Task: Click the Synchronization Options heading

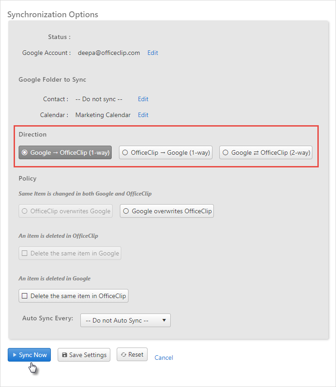Action: tap(53, 15)
